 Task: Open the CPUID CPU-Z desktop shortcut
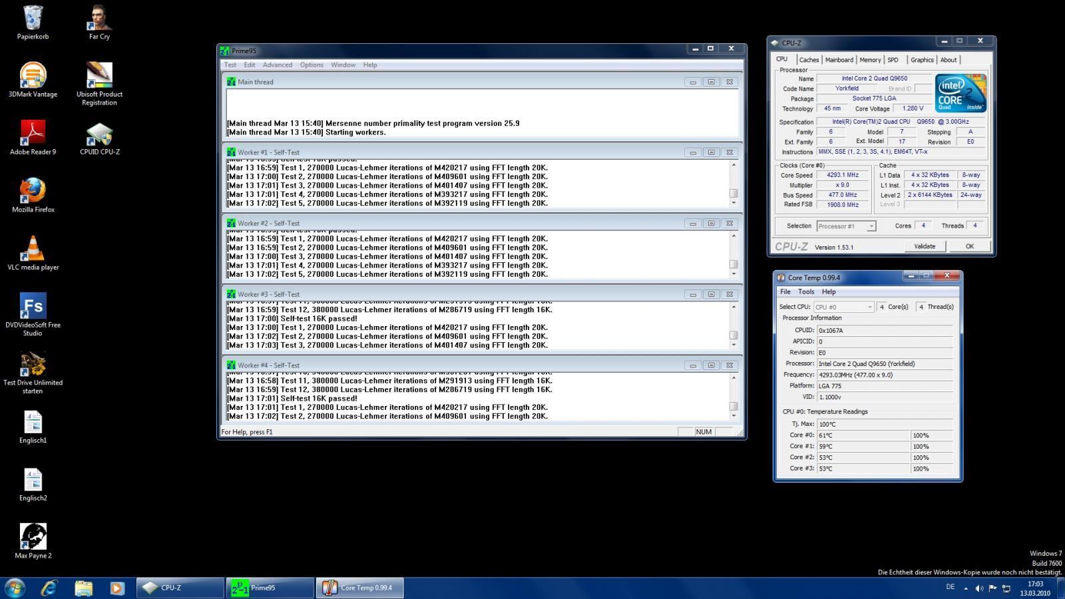[x=99, y=133]
